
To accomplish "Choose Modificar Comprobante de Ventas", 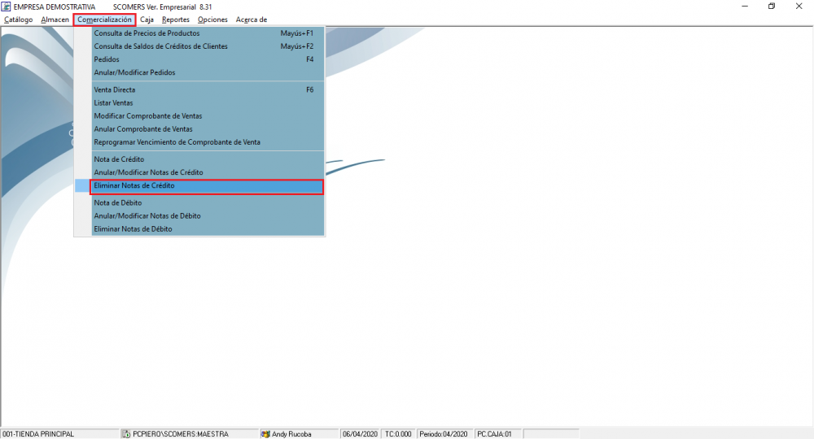I will tap(208, 116).
